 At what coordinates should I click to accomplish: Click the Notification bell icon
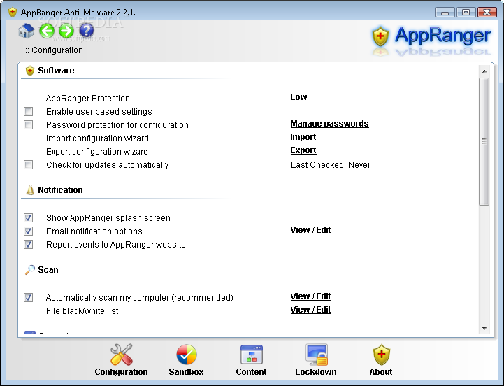tap(30, 190)
